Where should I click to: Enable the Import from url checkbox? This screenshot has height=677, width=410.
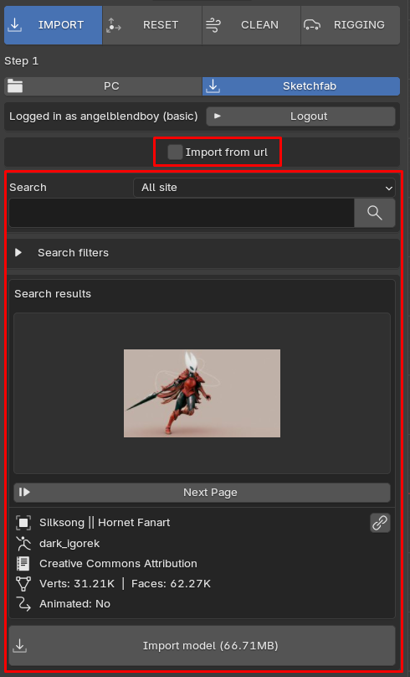(x=175, y=152)
